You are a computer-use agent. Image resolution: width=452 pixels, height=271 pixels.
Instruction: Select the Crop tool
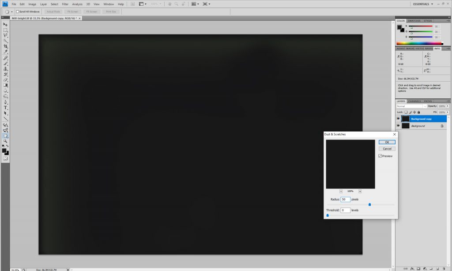point(5,46)
